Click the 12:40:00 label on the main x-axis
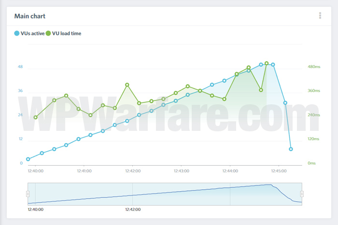Image resolution: width=338 pixels, height=225 pixels. 36,171
